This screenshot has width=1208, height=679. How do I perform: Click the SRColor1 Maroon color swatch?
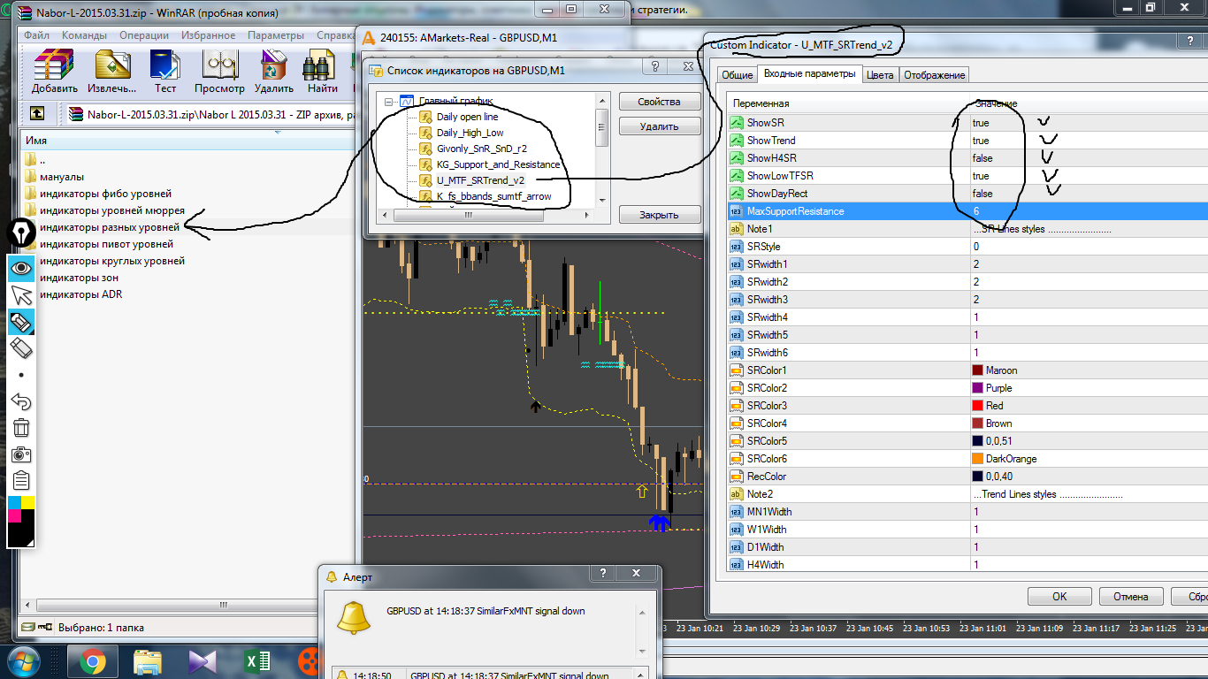coord(977,370)
